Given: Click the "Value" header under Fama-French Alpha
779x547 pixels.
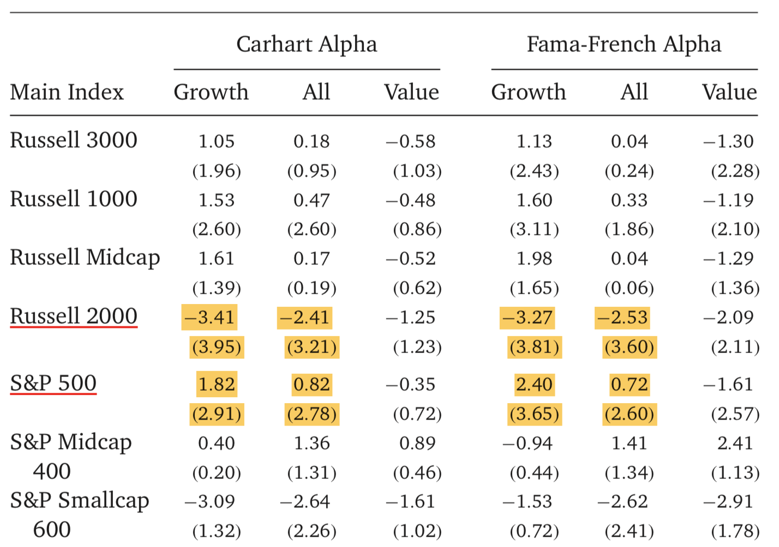Looking at the screenshot, I should (x=729, y=92).
